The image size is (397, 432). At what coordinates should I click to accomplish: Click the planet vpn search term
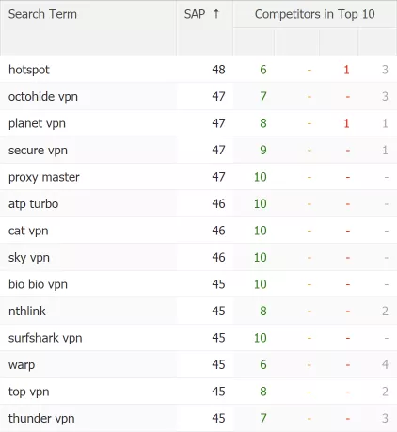37,123
